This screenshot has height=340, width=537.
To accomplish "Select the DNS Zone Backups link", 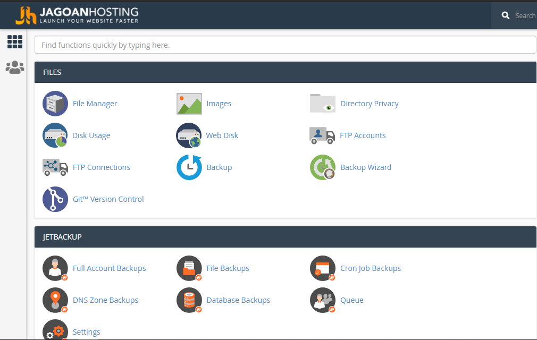I will [x=105, y=300].
